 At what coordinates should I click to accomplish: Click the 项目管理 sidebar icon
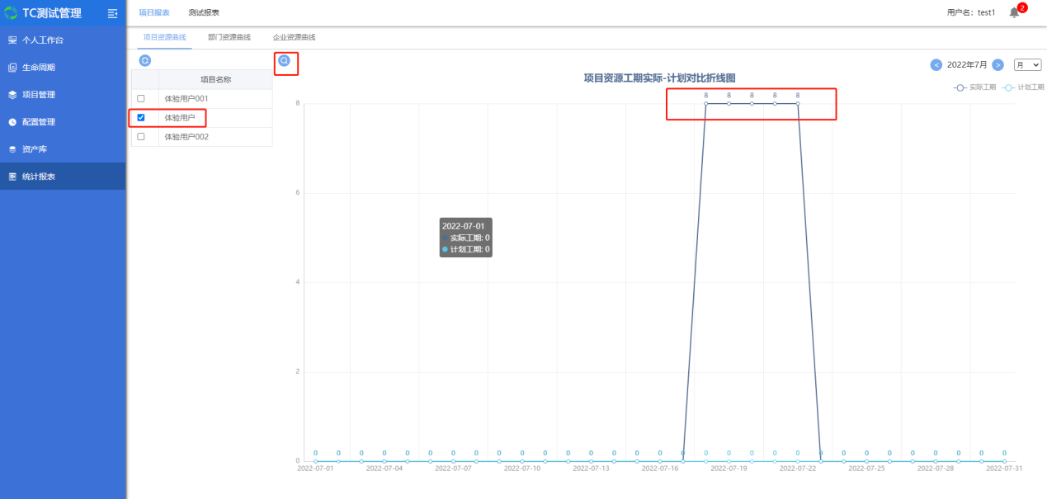coord(12,95)
